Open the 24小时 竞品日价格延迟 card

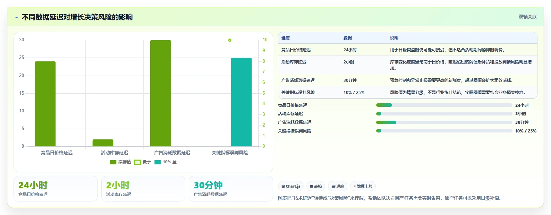pos(56,189)
